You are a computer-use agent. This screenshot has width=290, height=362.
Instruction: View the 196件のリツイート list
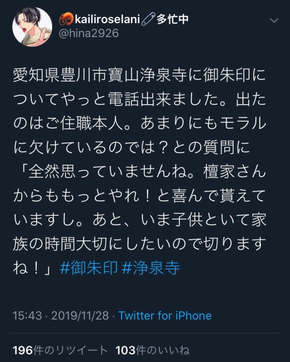pyautogui.click(x=60, y=350)
